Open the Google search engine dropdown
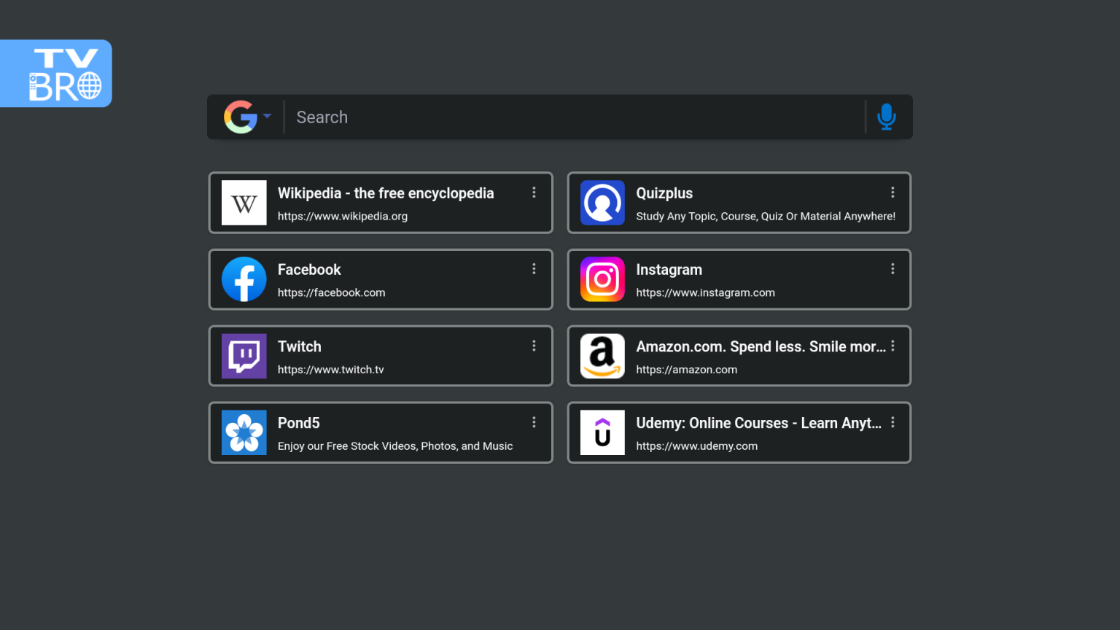Viewport: 1120px width, 630px height. [x=247, y=117]
